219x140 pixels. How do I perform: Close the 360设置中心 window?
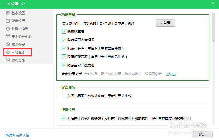[213, 3]
